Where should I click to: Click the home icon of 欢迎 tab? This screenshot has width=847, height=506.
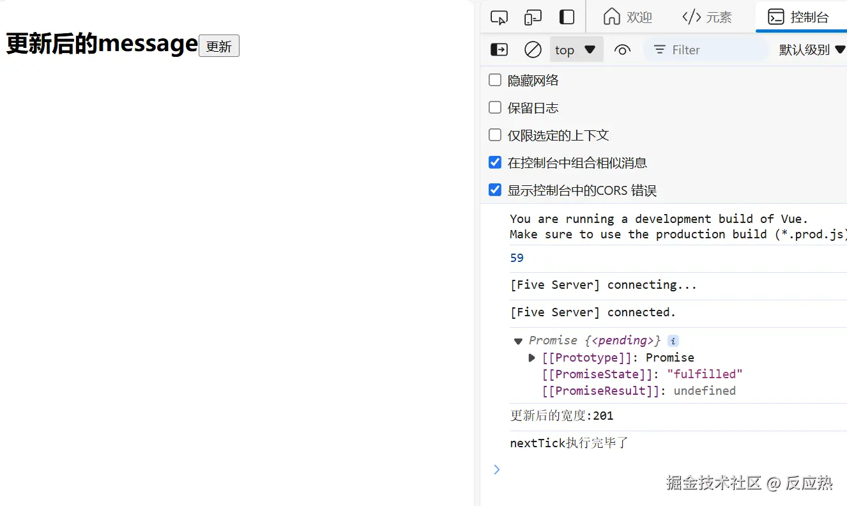612,17
